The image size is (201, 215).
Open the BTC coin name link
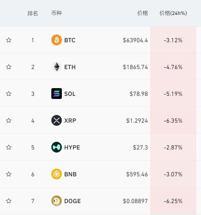pyautogui.click(x=70, y=40)
